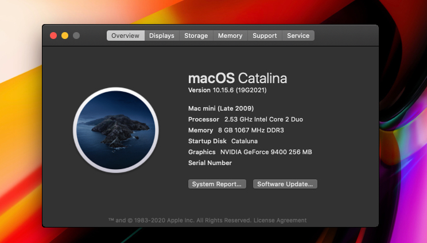Open the Support tab
The width and height of the screenshot is (427, 243).
265,36
